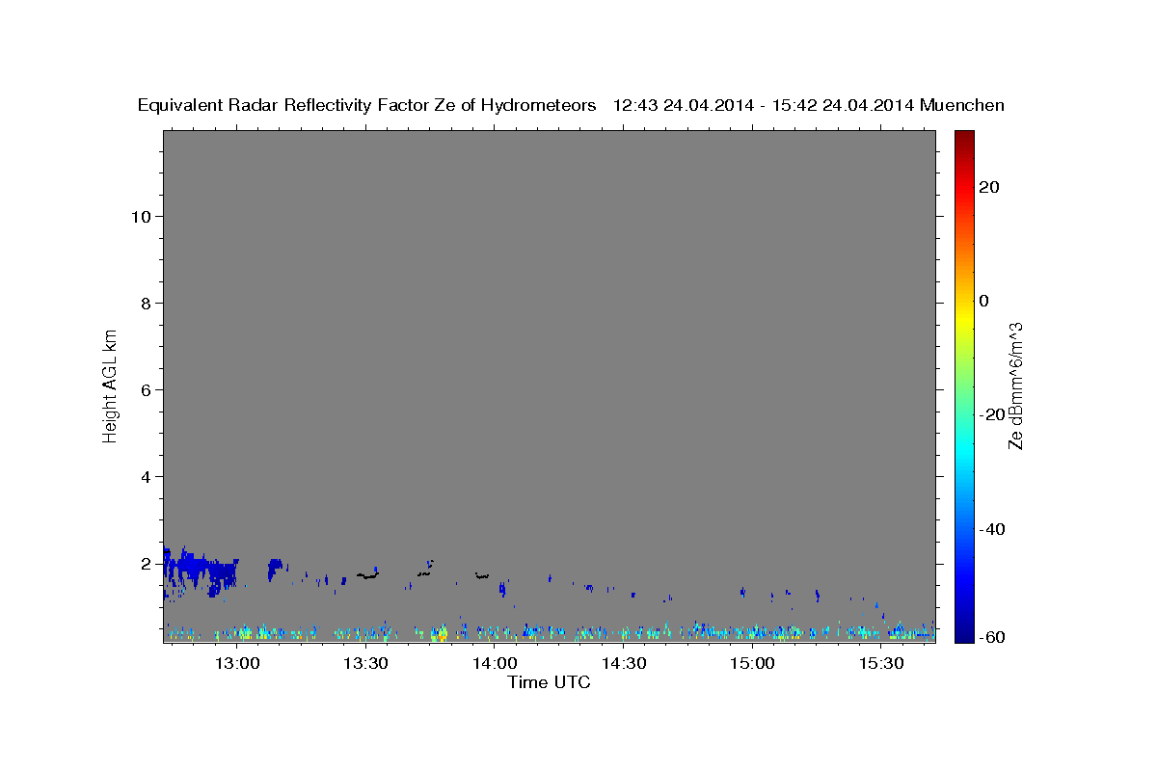Viewport: 1157px width, 771px height.
Task: Click the colorbar label '-20'
Action: pyautogui.click(x=991, y=414)
